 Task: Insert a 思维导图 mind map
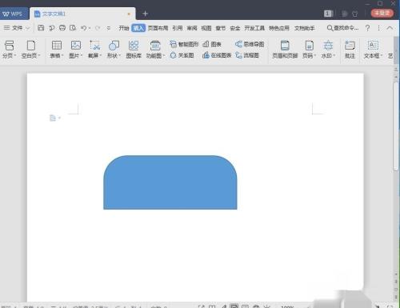click(250, 44)
